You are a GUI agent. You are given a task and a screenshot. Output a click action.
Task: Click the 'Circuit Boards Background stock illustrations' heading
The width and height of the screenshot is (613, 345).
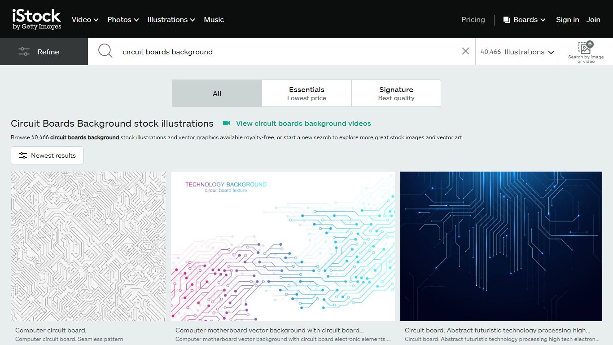(112, 123)
